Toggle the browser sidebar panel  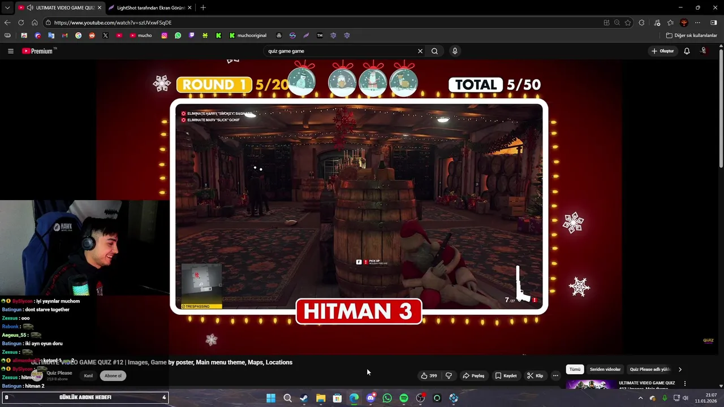click(713, 23)
